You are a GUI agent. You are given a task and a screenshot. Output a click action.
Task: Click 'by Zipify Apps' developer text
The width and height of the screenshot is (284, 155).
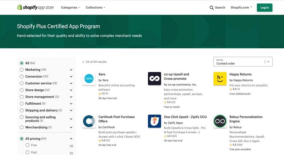(x=173, y=123)
